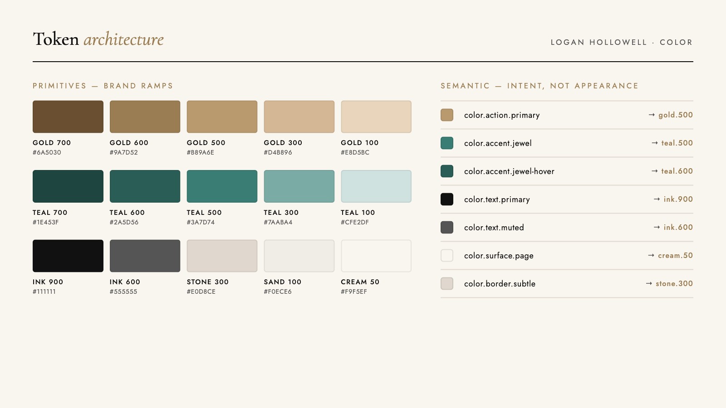The width and height of the screenshot is (726, 408).
Task: Click the hex code #1E453F
Action: pos(46,223)
